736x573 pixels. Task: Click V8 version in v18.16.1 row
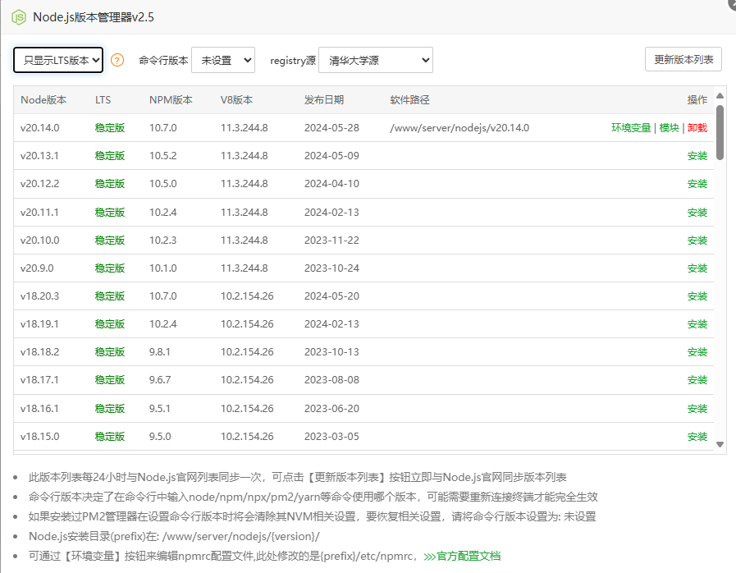pos(247,409)
